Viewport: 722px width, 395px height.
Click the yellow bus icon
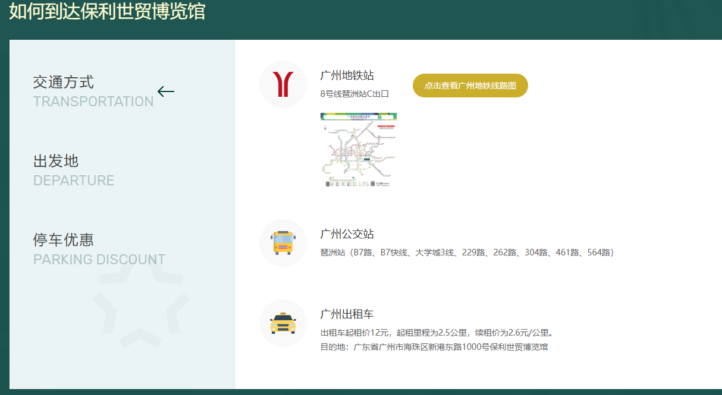tap(283, 242)
